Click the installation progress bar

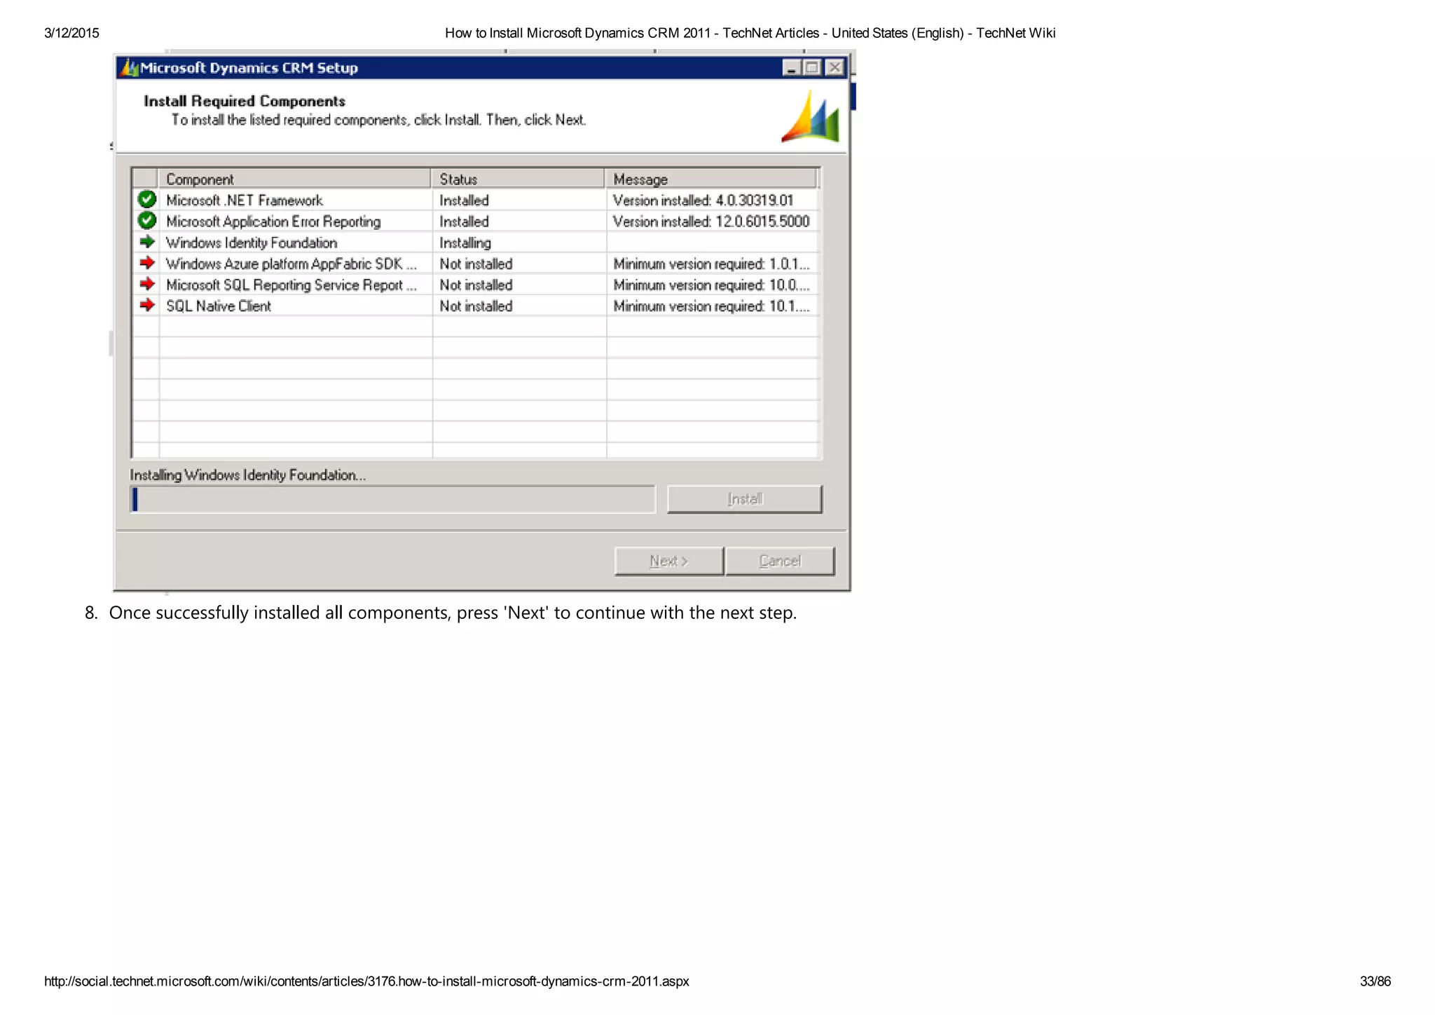click(x=393, y=499)
